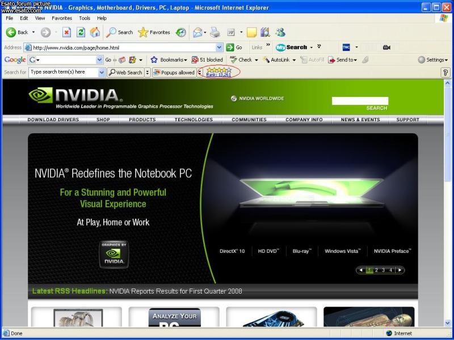Image resolution: width=454 pixels, height=340 pixels.
Task: Open the Check button dropdown arrow
Action: pos(257,60)
